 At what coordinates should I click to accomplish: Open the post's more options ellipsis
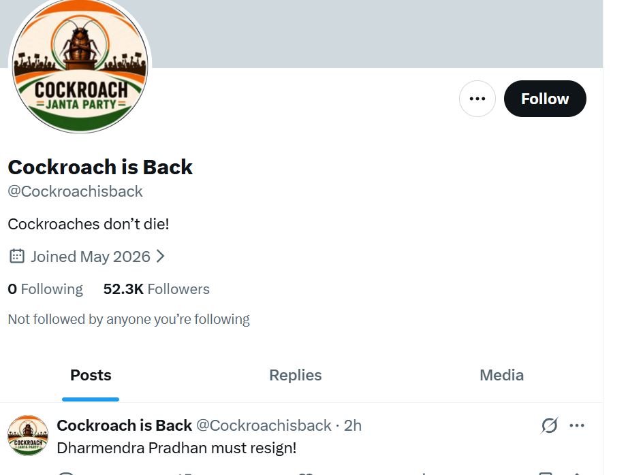click(577, 425)
